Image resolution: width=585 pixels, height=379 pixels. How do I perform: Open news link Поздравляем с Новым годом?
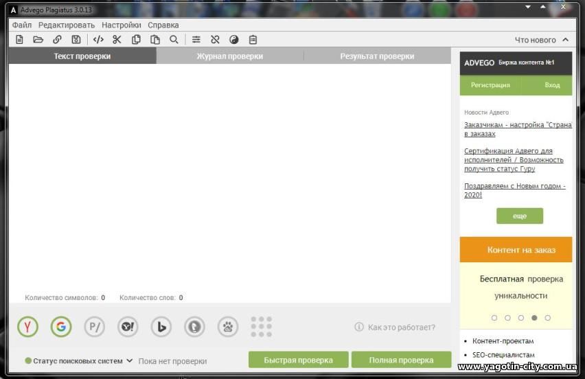[x=515, y=190]
